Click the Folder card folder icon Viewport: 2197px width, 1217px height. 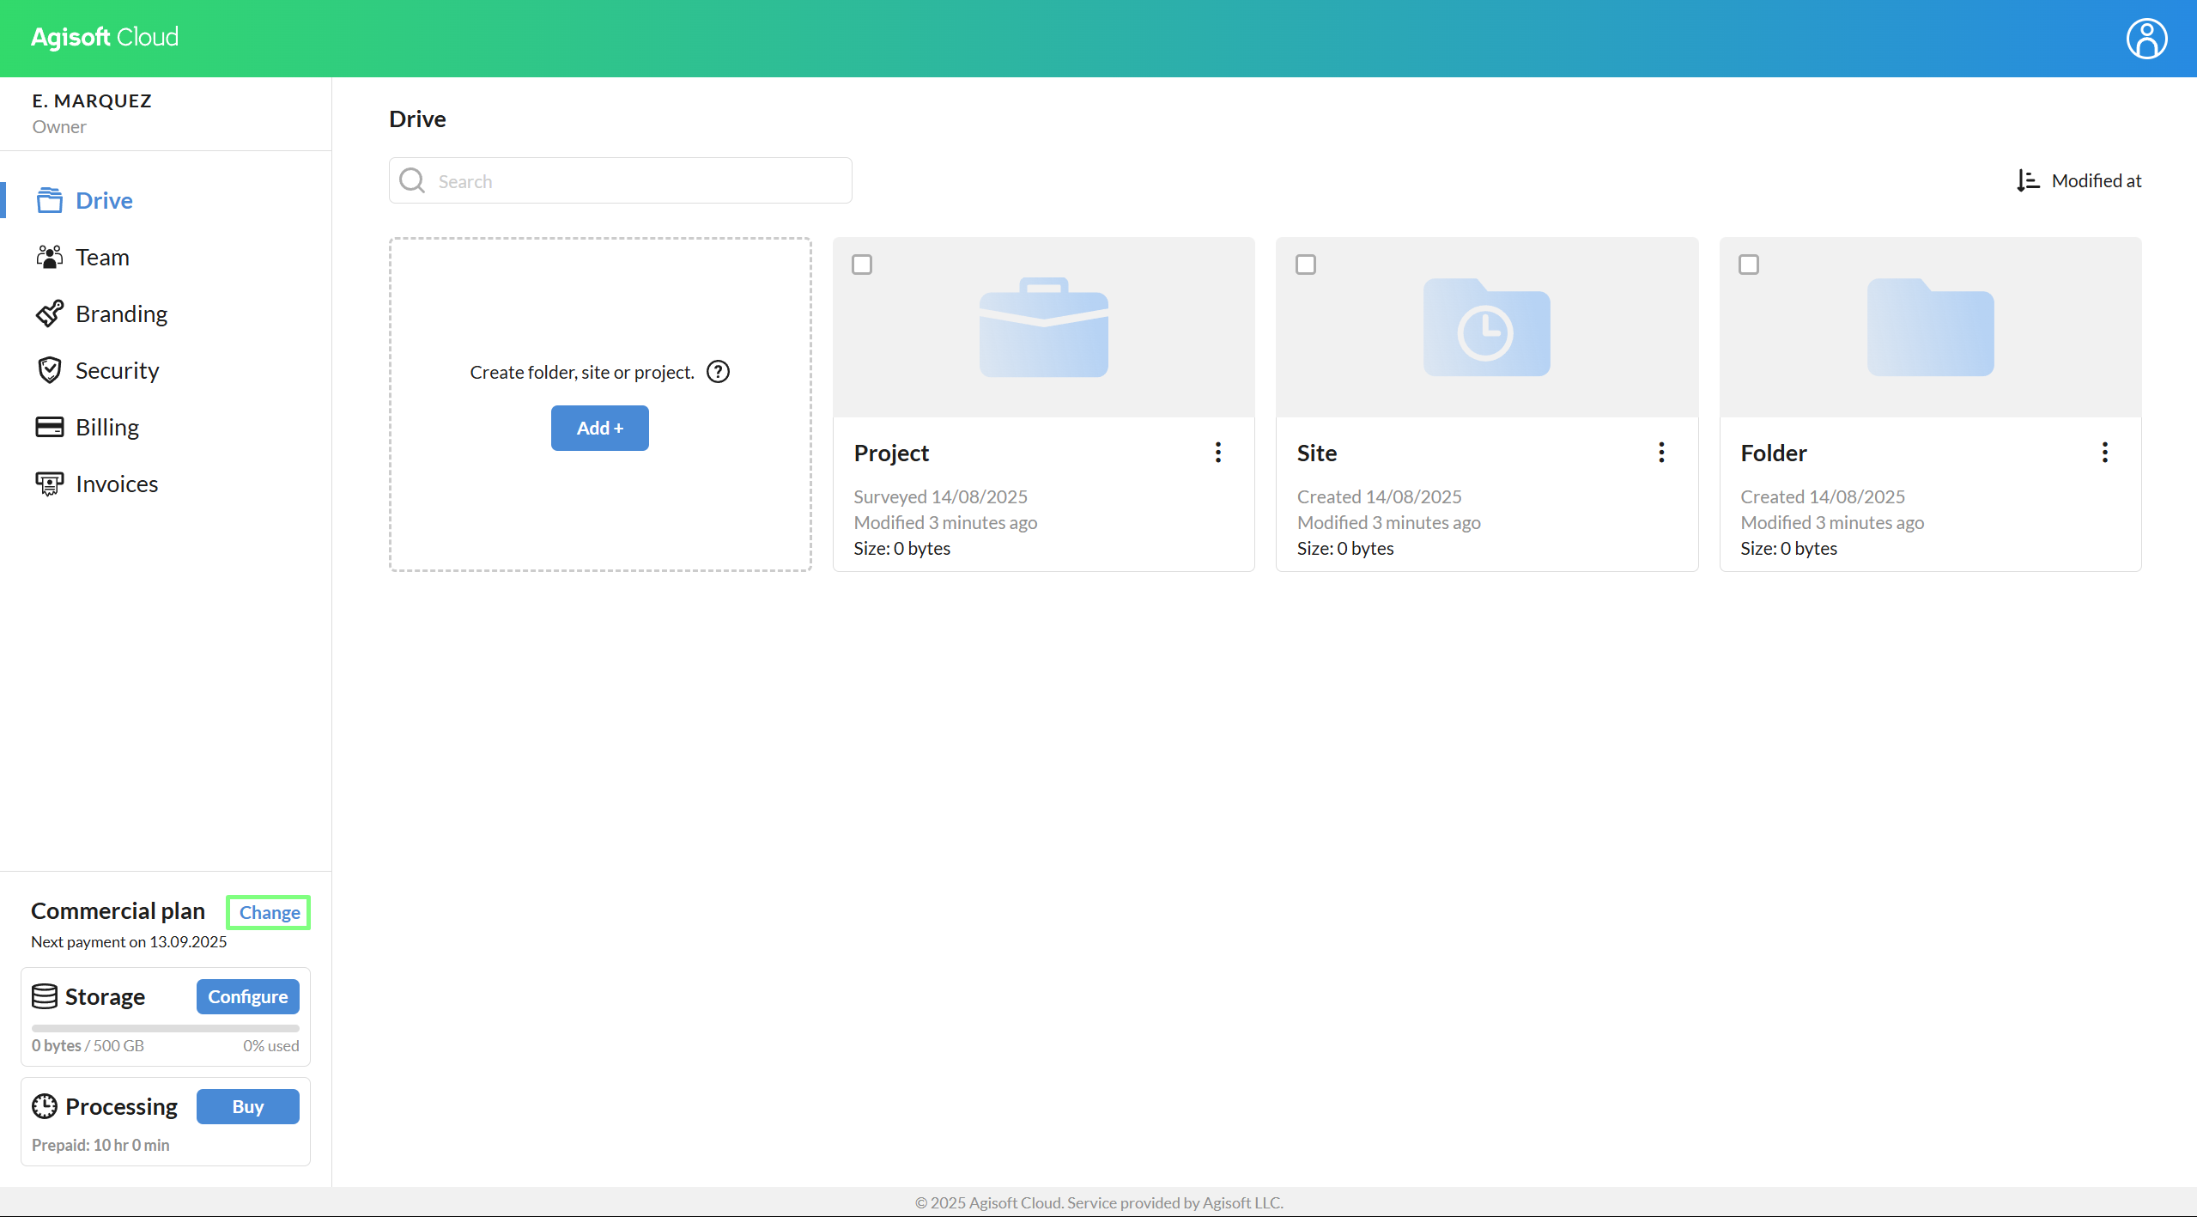1930,327
